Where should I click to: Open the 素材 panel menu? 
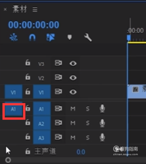pos(35,9)
